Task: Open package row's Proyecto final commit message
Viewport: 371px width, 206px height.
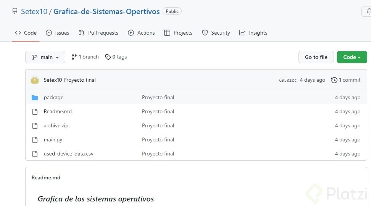Action: point(158,97)
